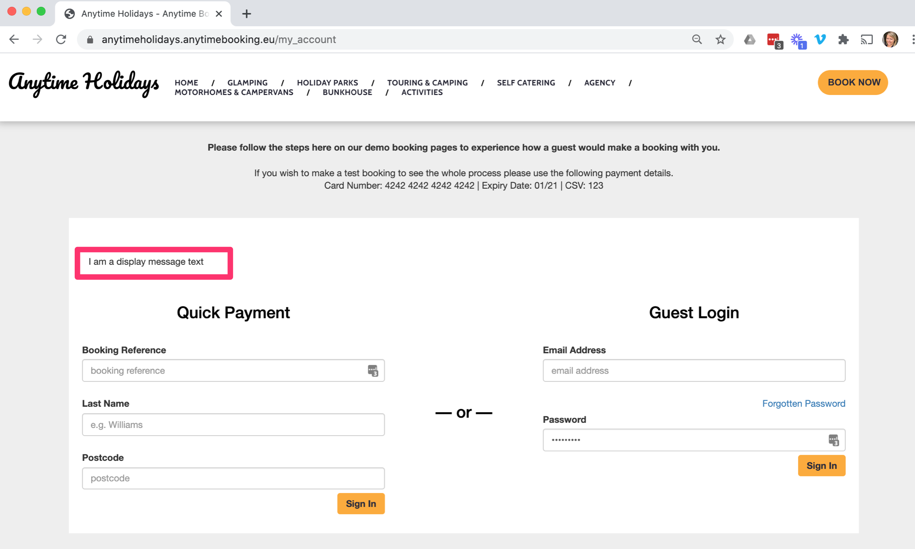Viewport: 915px width, 549px height.
Task: Click the blue snowflake-shaped extension icon
Action: 798,41
